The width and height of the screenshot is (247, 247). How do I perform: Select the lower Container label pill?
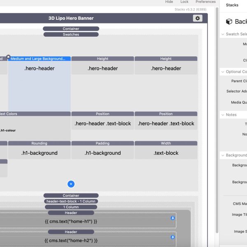(71, 196)
